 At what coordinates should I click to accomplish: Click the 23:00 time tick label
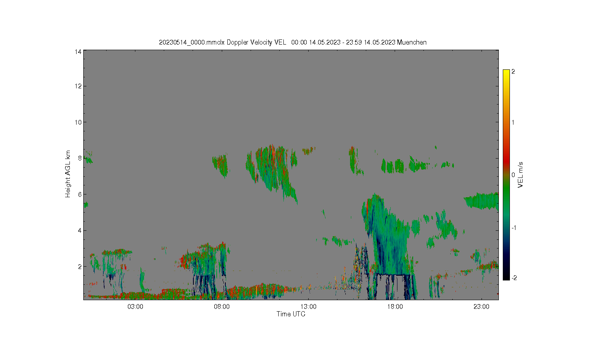481,306
